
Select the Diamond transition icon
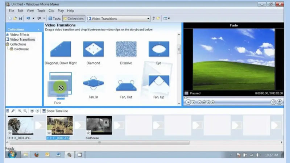click(x=94, y=49)
